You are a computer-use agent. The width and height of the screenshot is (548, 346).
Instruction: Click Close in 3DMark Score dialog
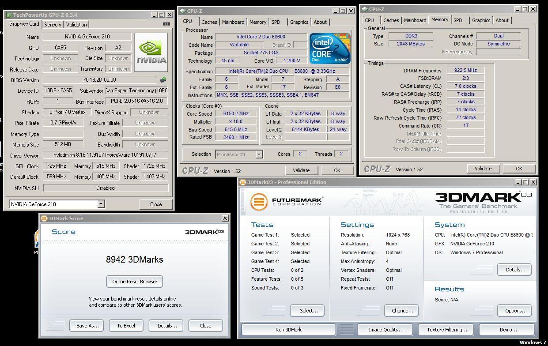click(205, 326)
